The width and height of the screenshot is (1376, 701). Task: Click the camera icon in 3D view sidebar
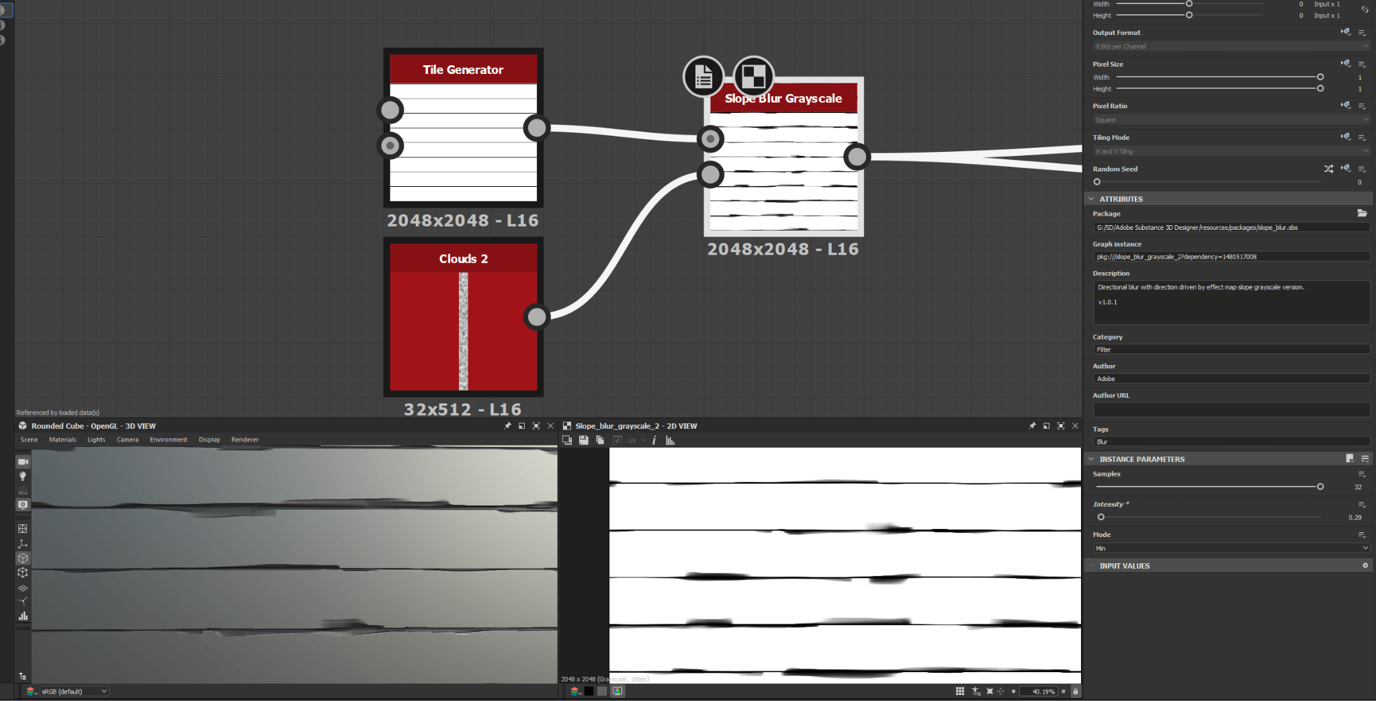coord(23,462)
